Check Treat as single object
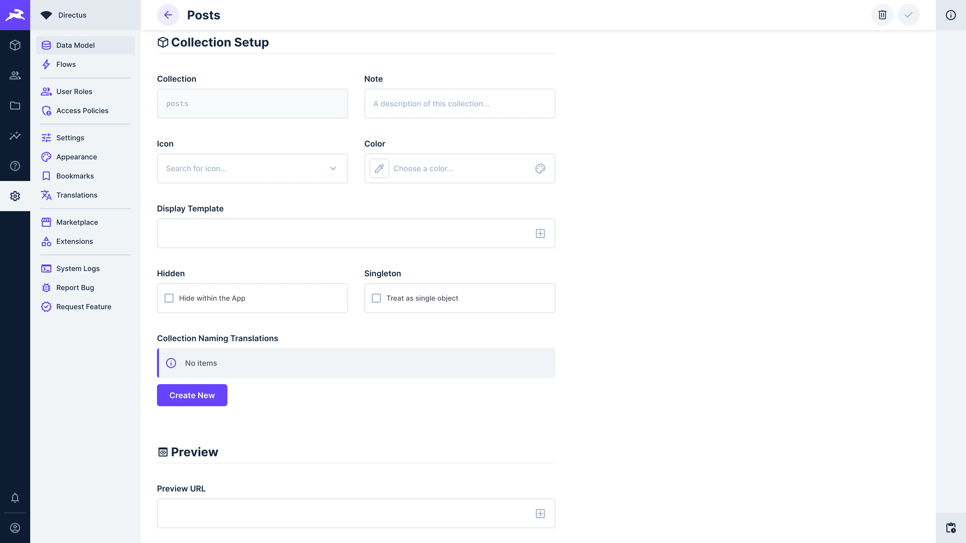 (376, 298)
